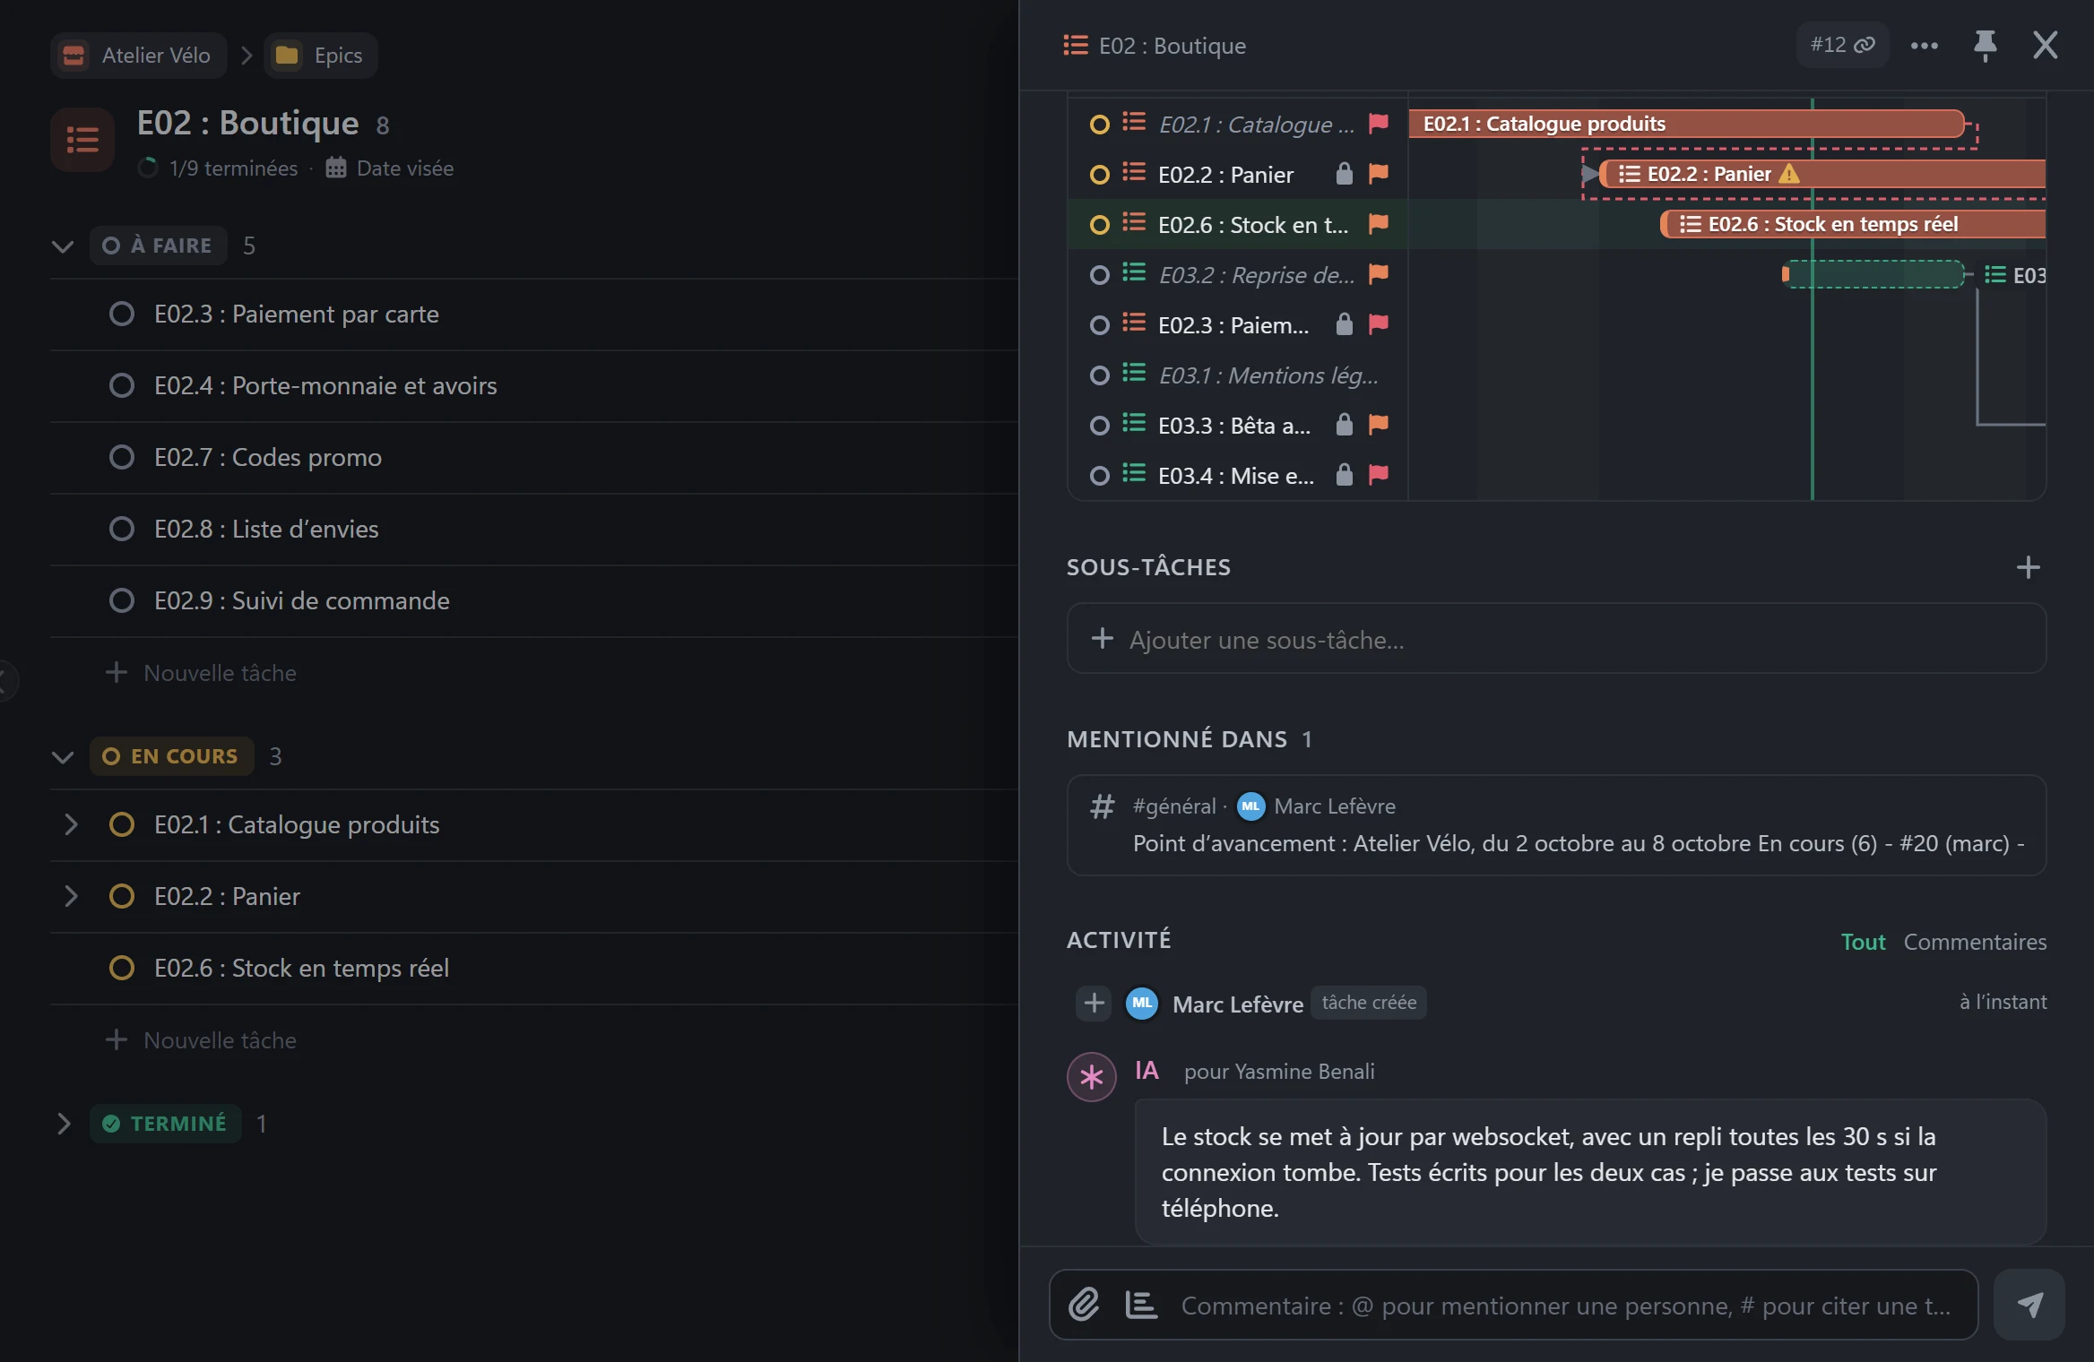Click the flag icon on E02.6 : Stock row

[1378, 224]
